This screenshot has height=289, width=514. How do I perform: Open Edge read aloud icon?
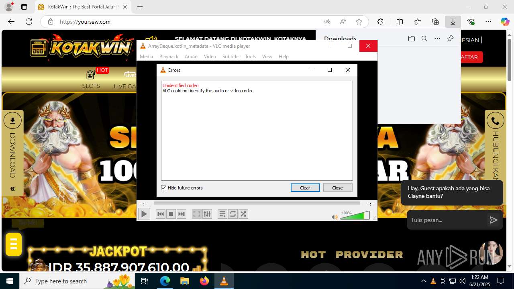click(x=343, y=22)
